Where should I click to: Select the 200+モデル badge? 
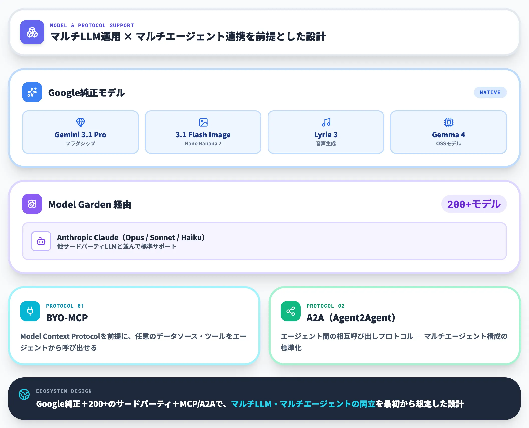pos(474,204)
